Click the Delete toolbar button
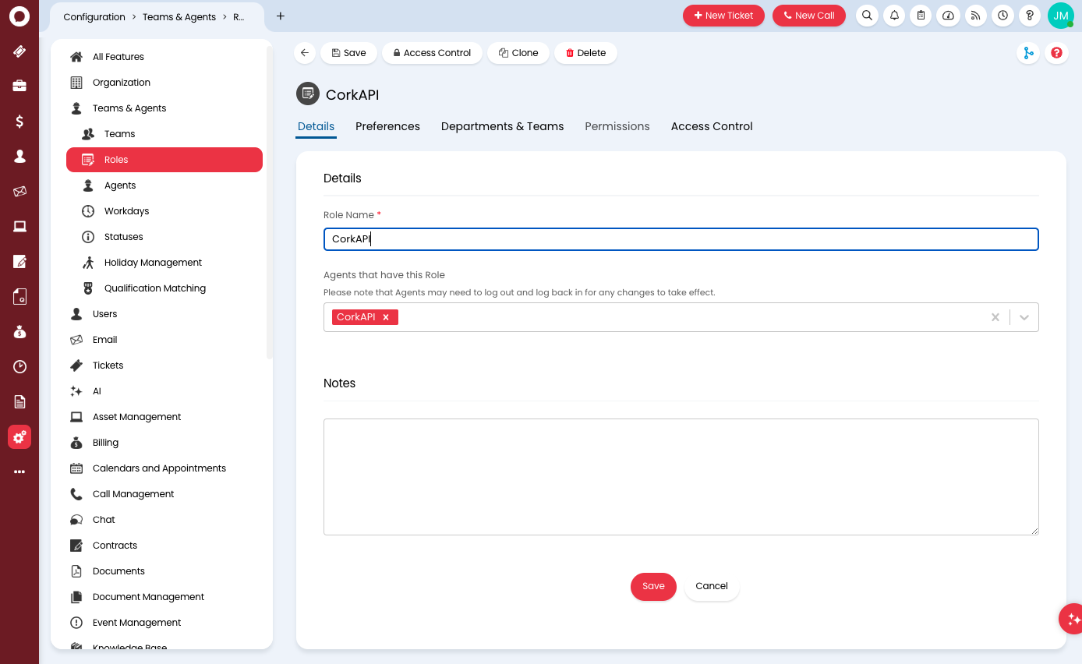 585,53
